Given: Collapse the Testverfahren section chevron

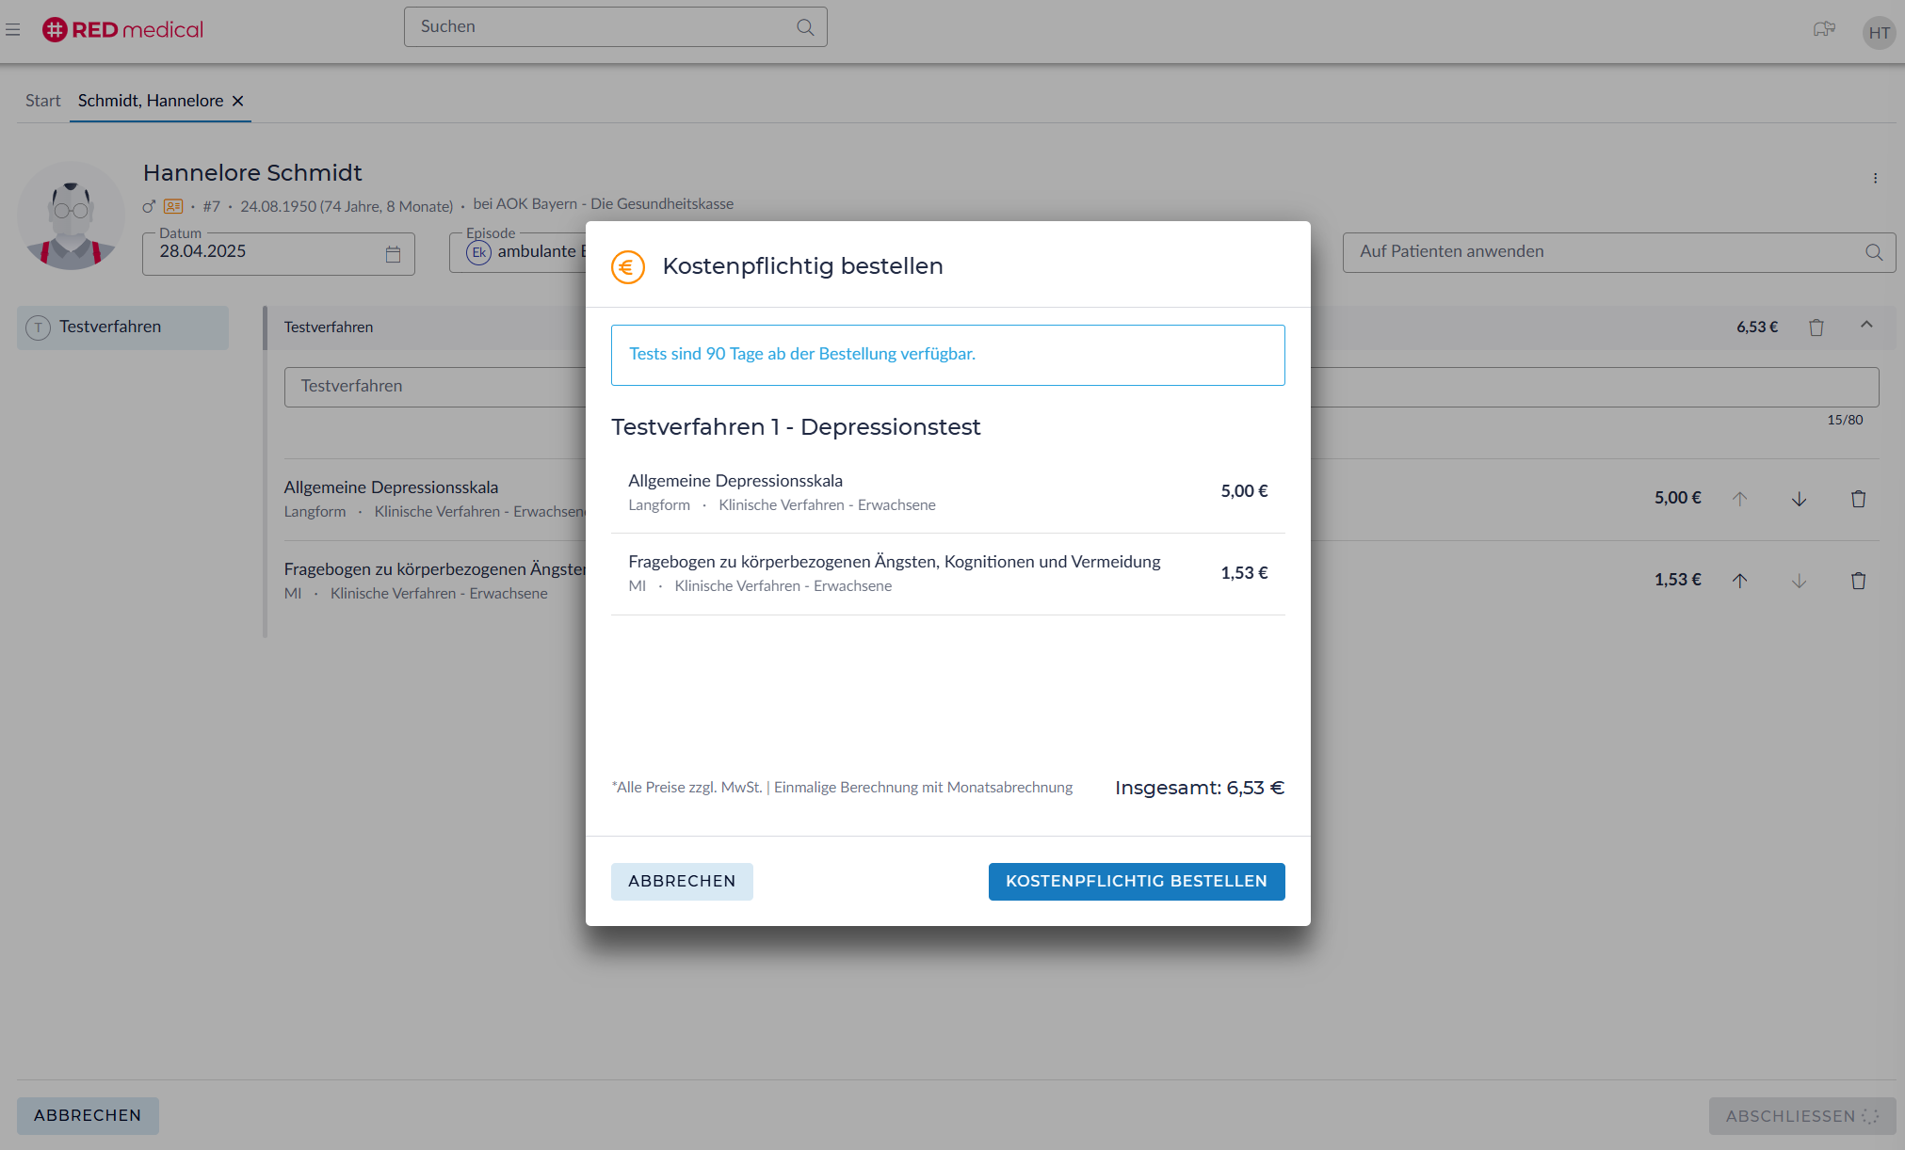Looking at the screenshot, I should tap(1866, 325).
